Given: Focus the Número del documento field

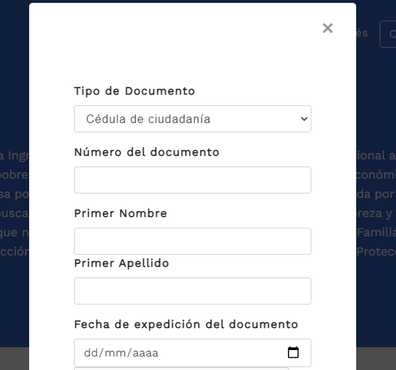Looking at the screenshot, I should 193,180.
